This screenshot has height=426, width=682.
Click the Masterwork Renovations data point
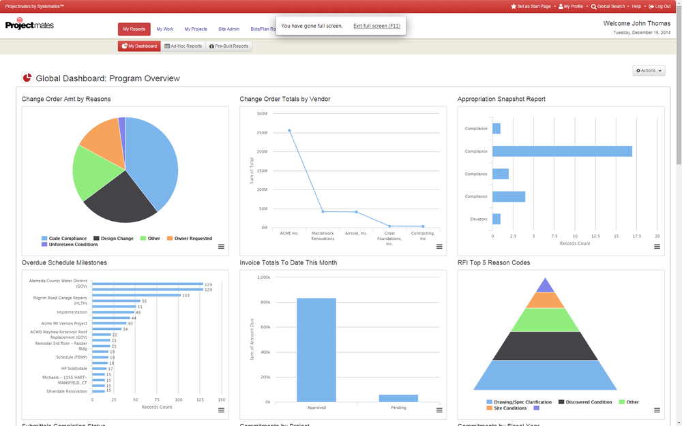point(323,212)
